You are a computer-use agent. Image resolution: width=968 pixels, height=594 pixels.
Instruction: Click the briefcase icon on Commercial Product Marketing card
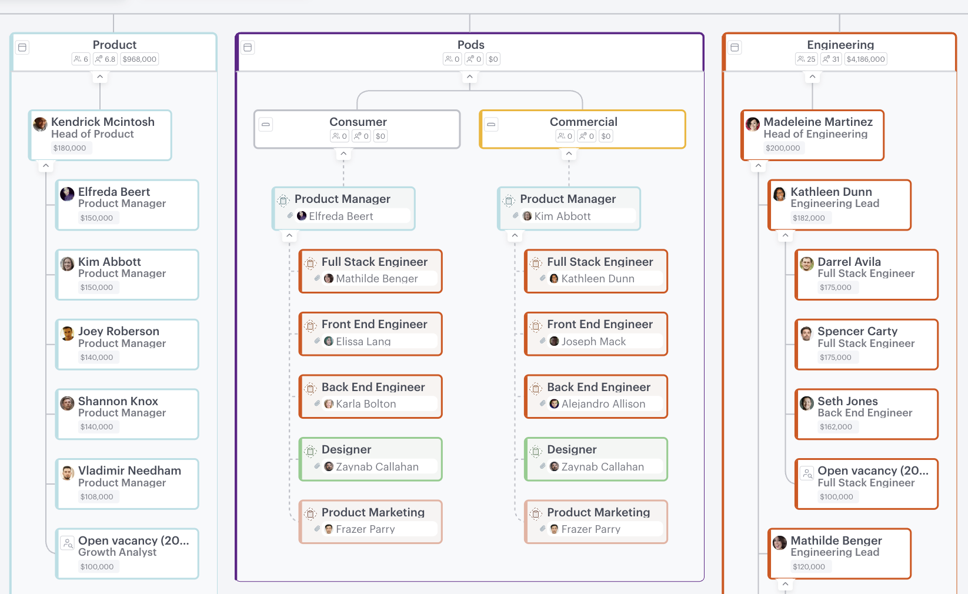tap(535, 513)
